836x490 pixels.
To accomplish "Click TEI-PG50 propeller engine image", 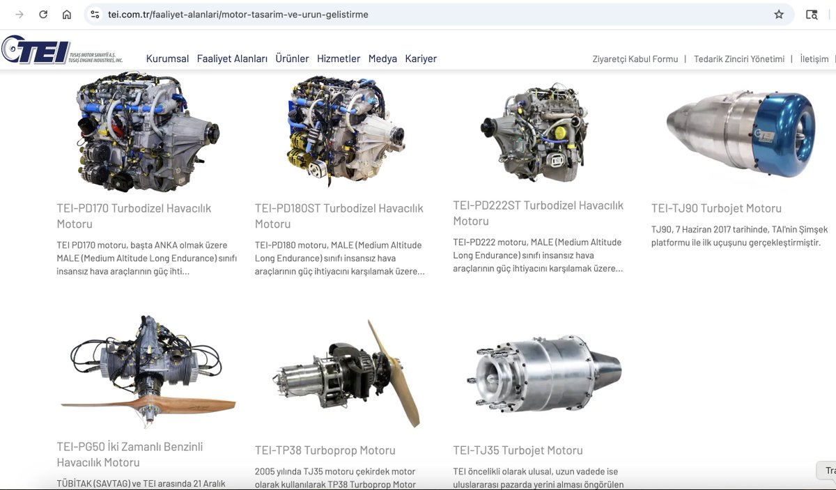I will (148, 372).
